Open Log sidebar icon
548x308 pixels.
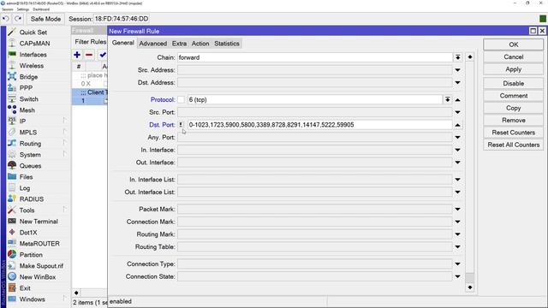(x=12, y=188)
